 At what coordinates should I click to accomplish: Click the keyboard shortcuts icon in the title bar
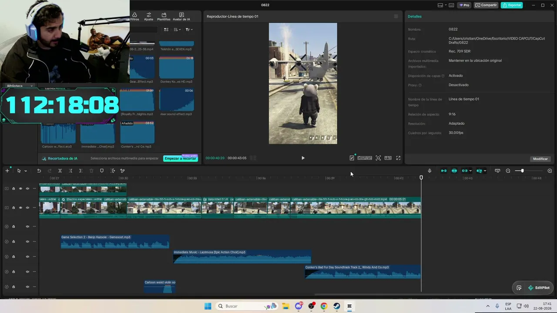pos(451,5)
